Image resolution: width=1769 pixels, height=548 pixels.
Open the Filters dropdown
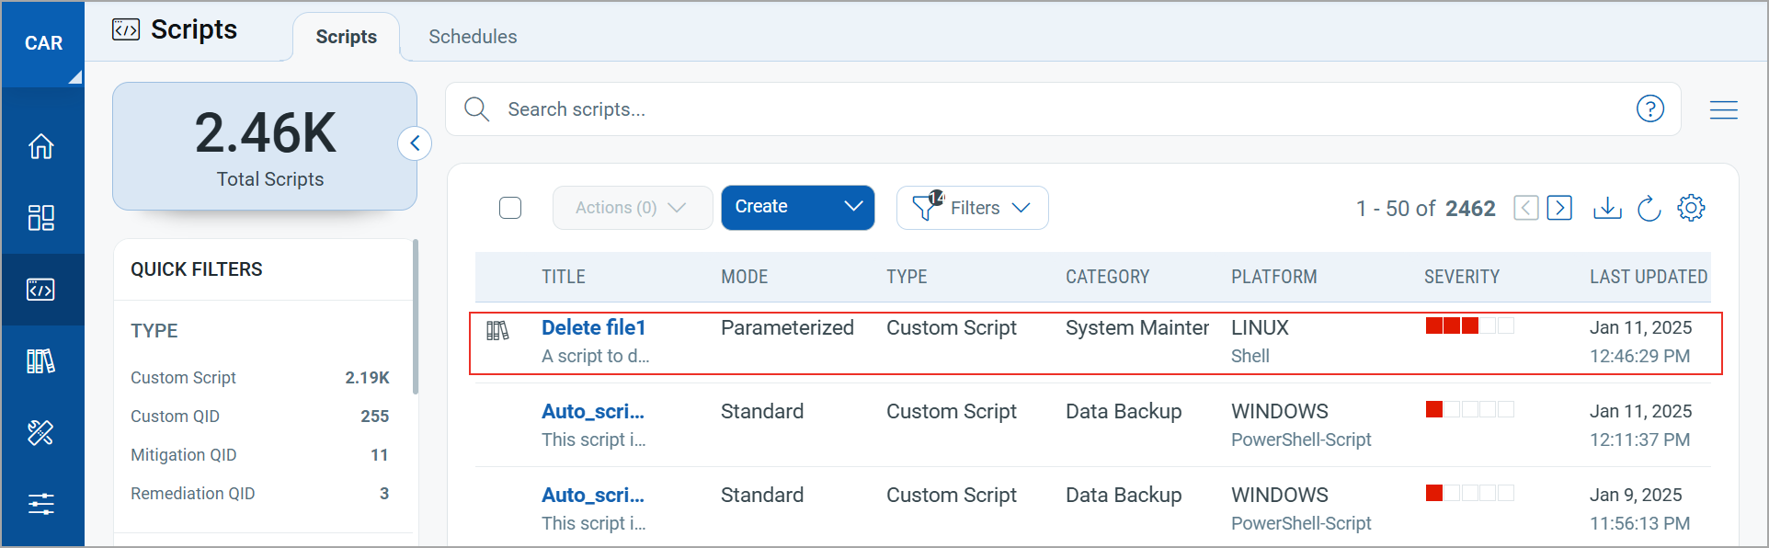click(x=973, y=208)
